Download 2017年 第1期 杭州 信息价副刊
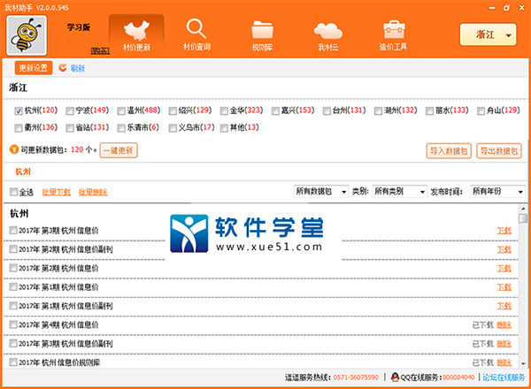Viewport: 531px width, 389px height. [x=504, y=306]
